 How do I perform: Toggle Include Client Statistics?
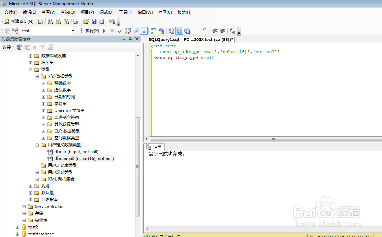point(161,31)
